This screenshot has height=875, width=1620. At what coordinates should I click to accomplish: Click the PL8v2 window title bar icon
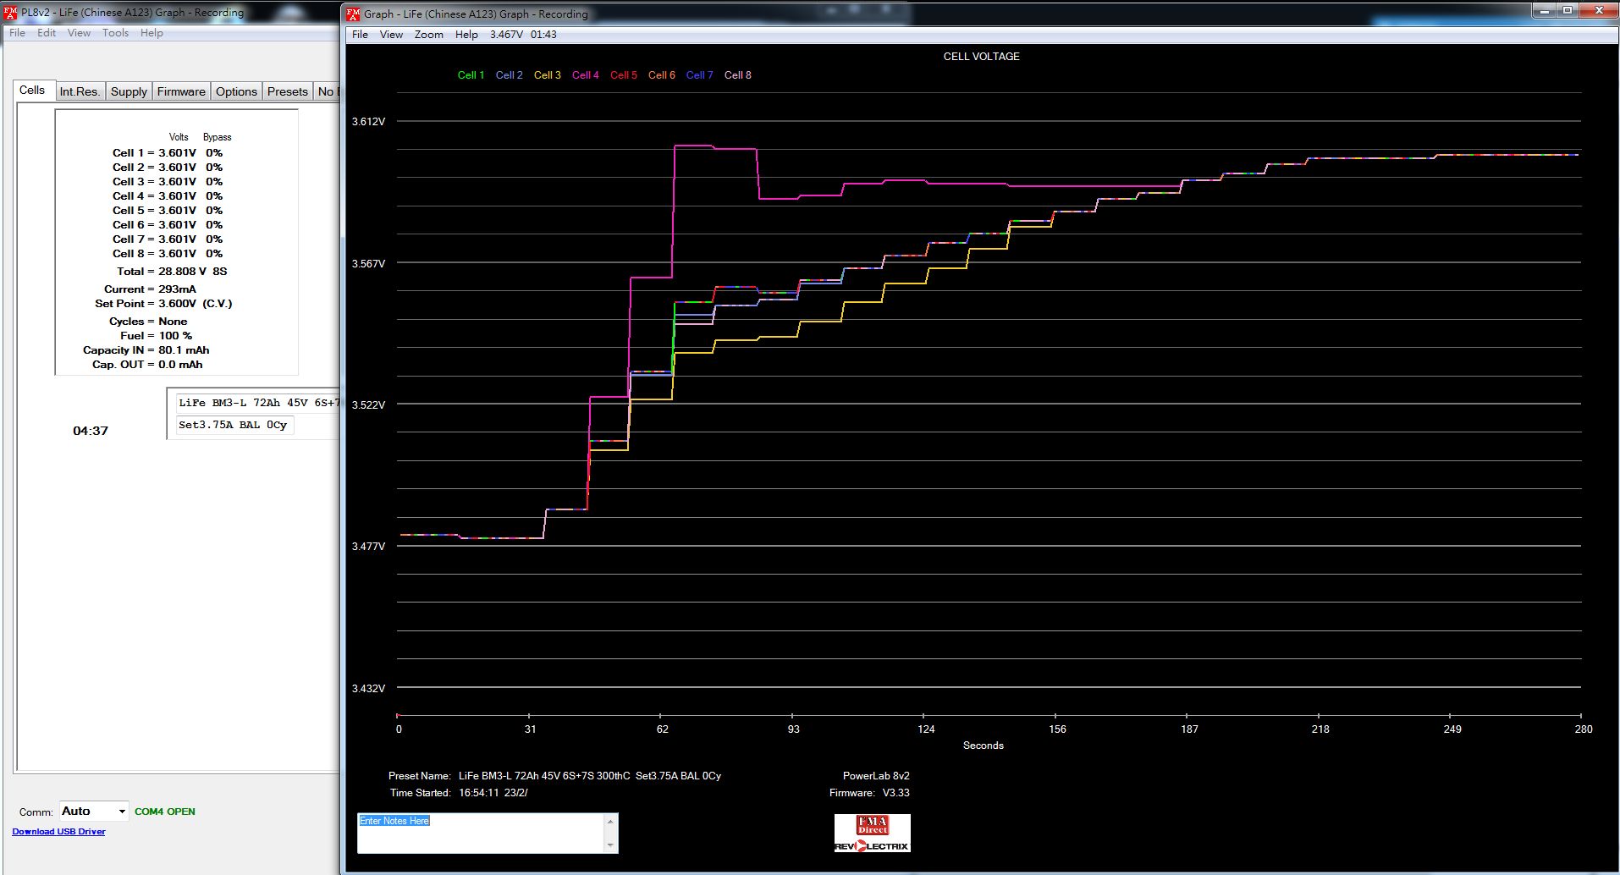click(10, 13)
